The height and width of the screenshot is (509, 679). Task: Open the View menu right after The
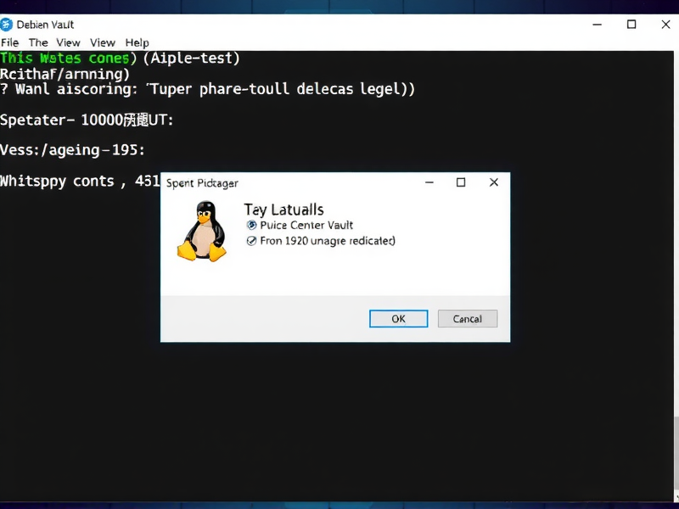[x=68, y=42]
